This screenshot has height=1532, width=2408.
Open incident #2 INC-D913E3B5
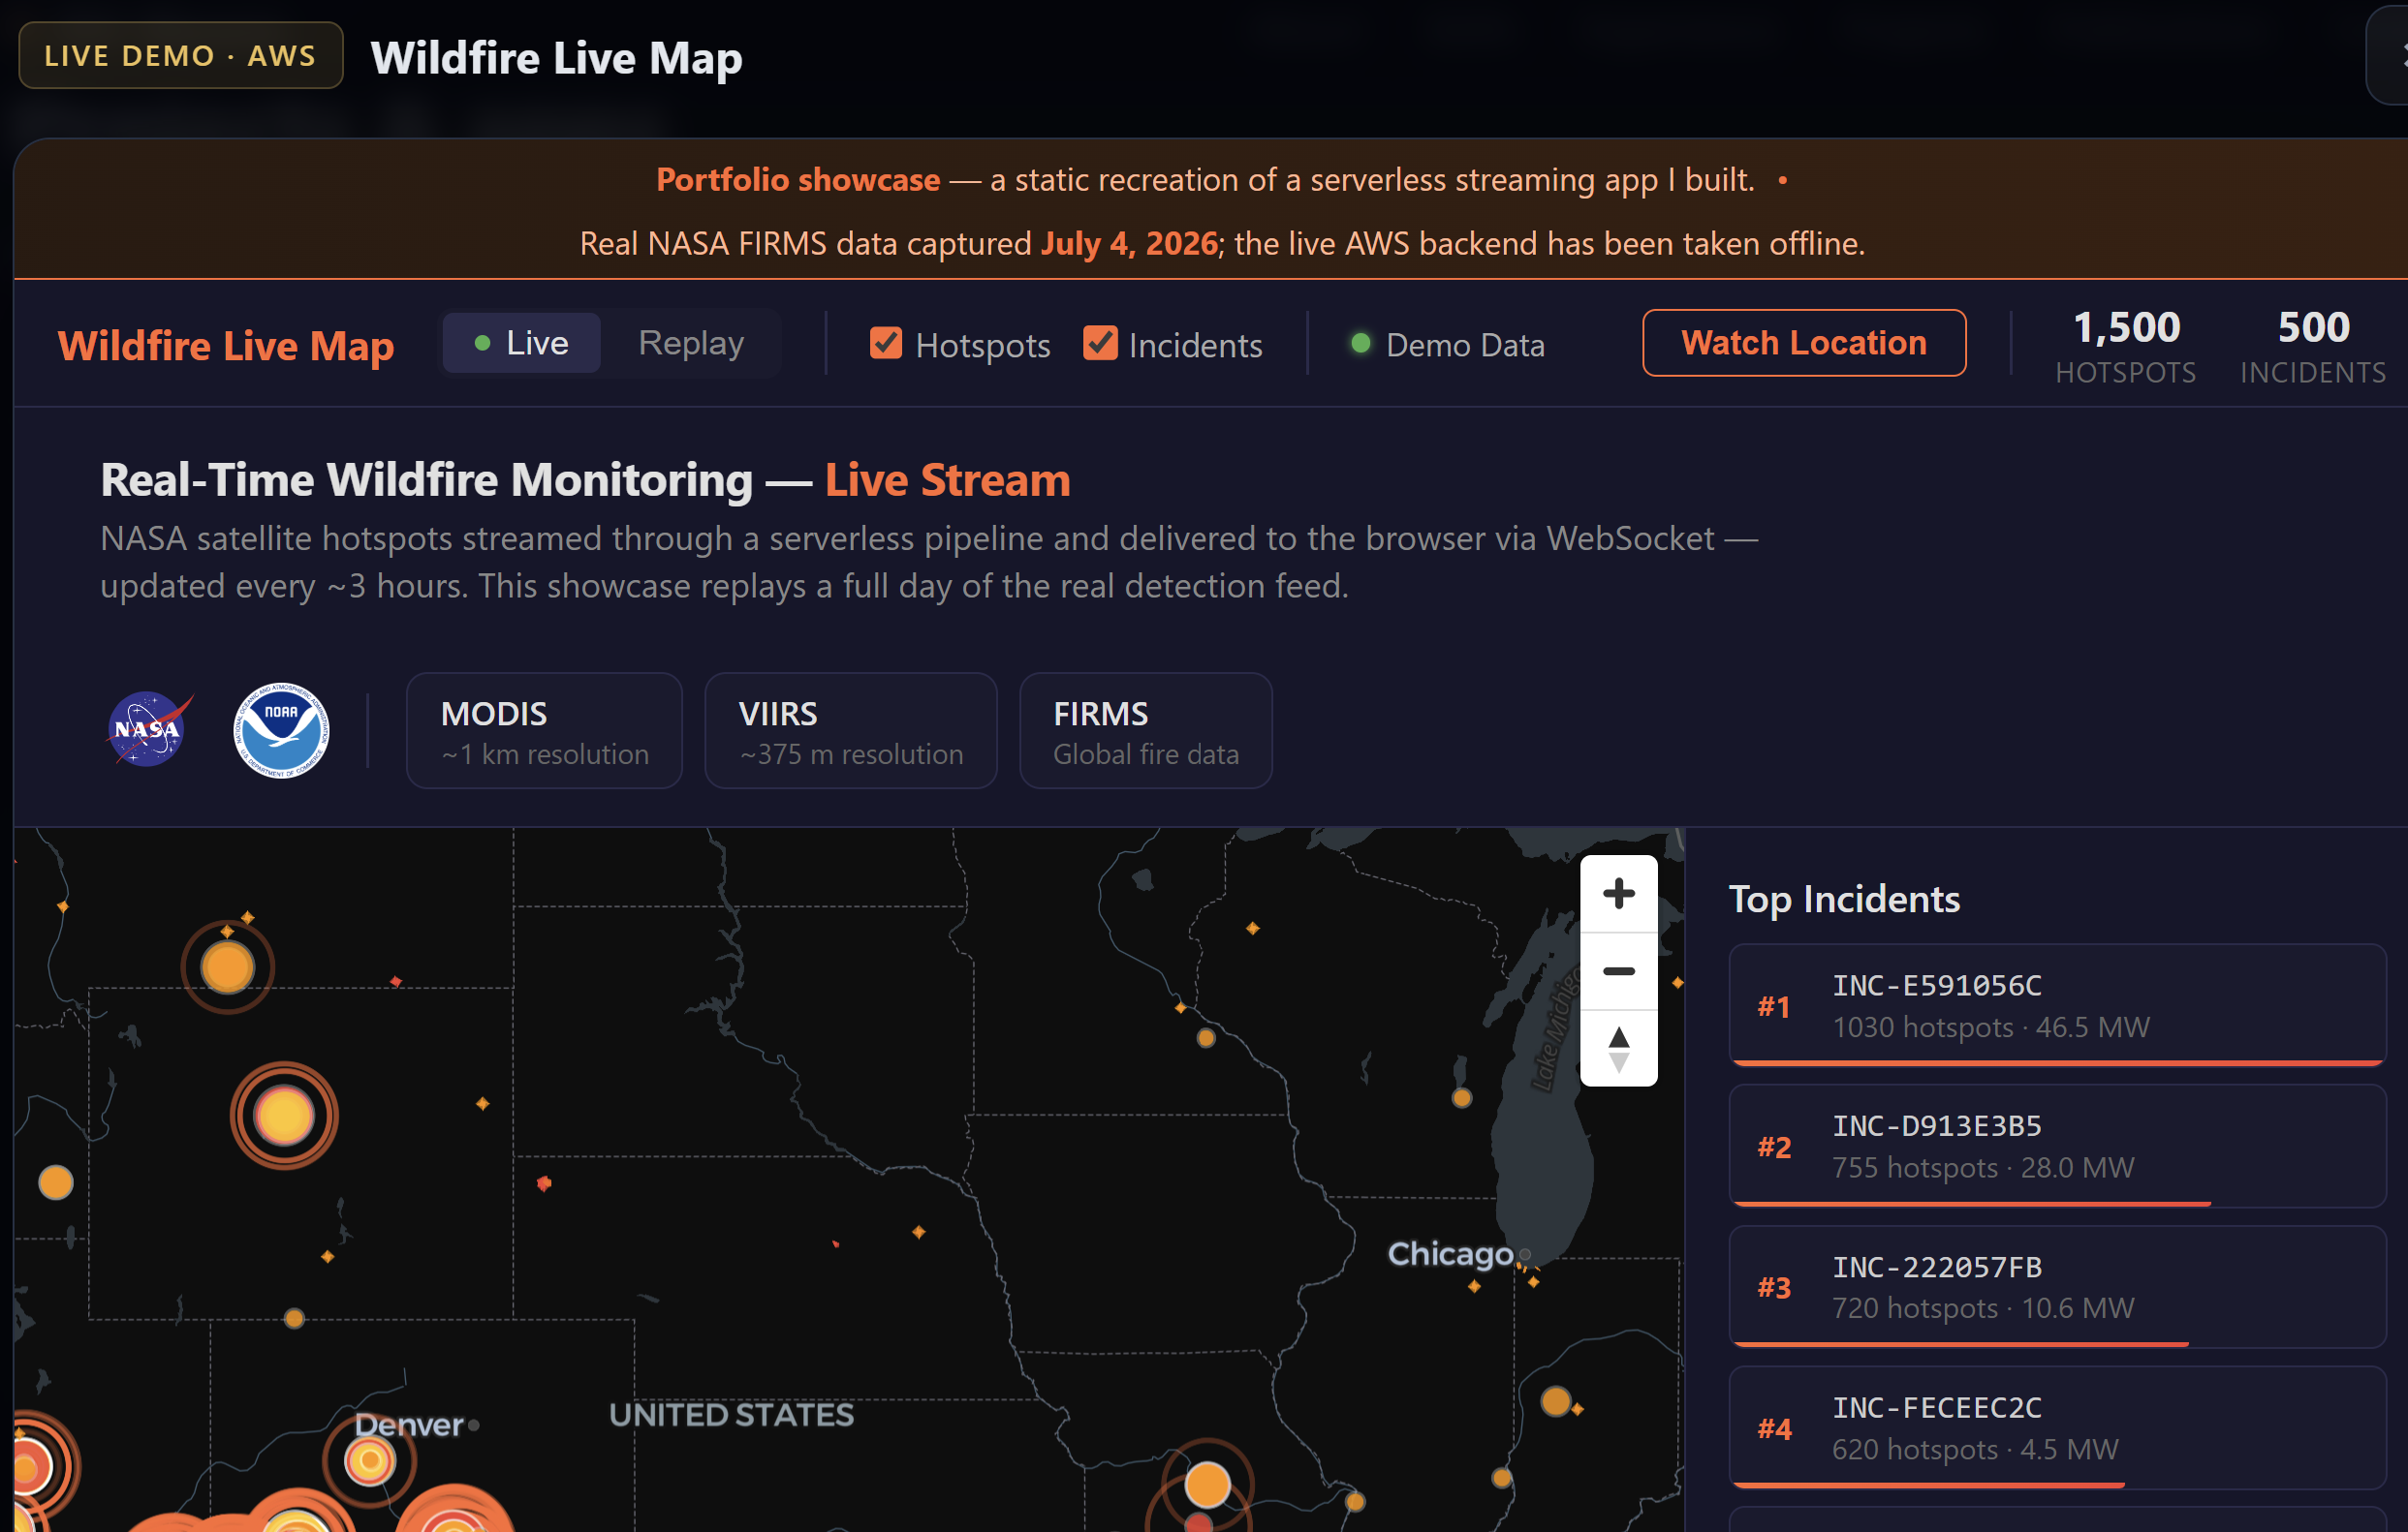pos(2056,1147)
